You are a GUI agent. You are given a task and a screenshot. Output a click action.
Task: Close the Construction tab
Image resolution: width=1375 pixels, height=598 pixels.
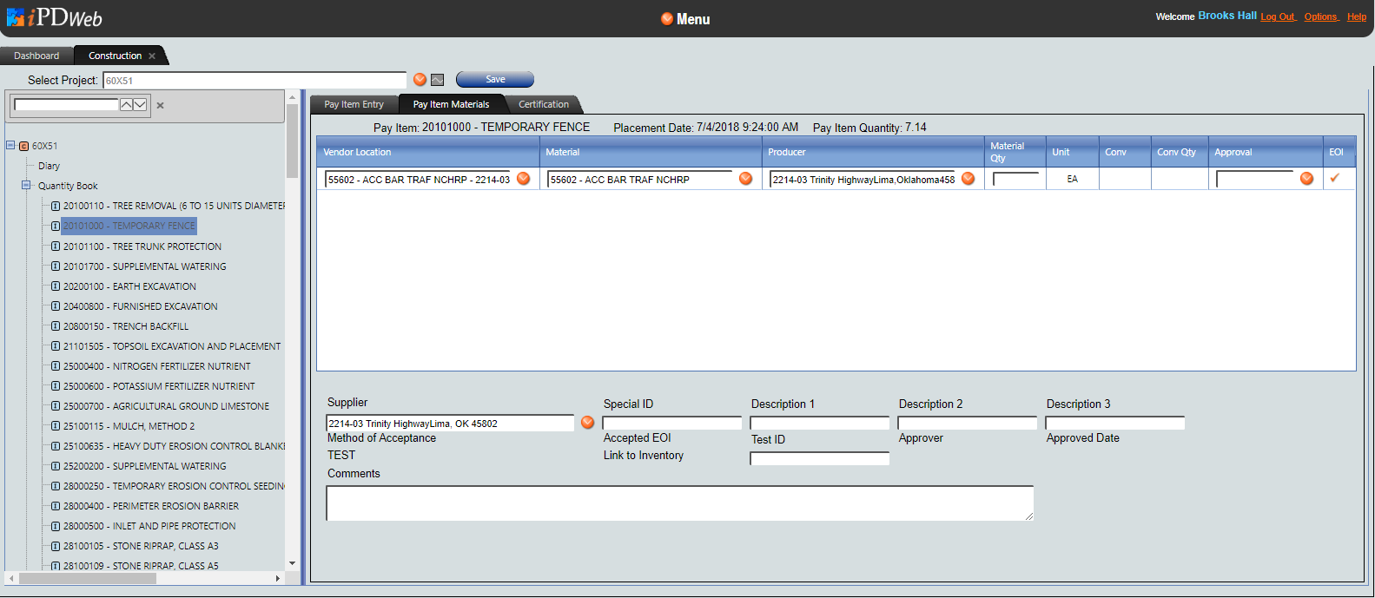point(152,56)
